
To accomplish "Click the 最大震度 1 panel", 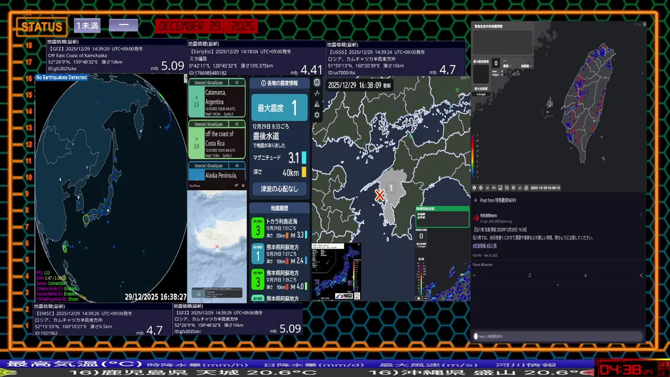I will (x=280, y=108).
